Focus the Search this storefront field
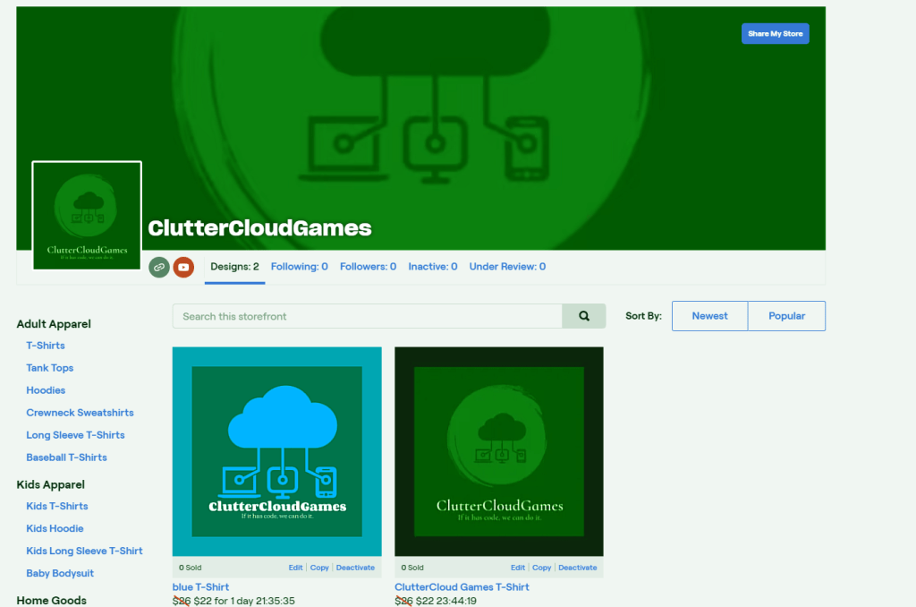 click(367, 316)
